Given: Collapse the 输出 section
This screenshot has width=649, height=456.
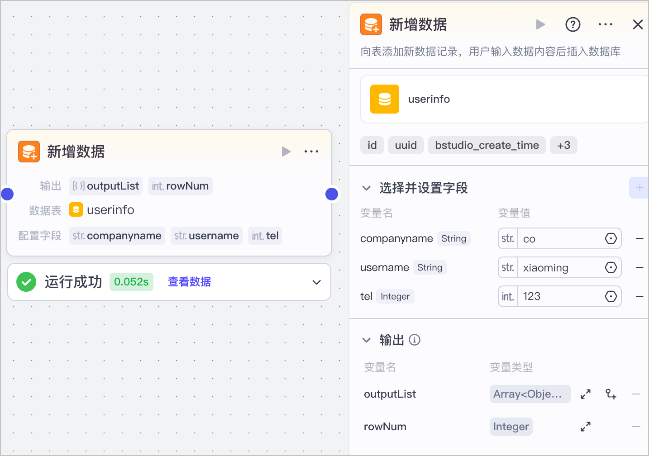Looking at the screenshot, I should pyautogui.click(x=367, y=340).
